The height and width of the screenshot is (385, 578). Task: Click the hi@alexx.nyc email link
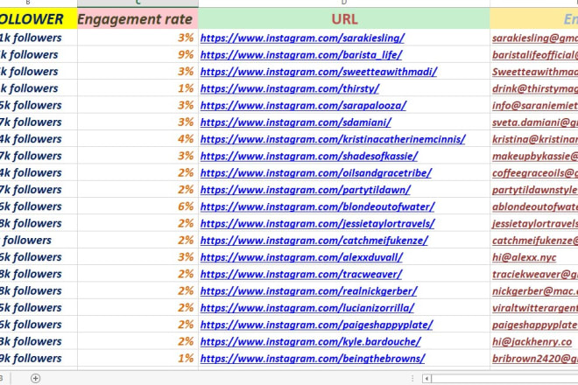tap(525, 257)
